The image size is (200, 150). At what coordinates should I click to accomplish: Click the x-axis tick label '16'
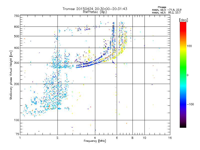pos(170,138)
